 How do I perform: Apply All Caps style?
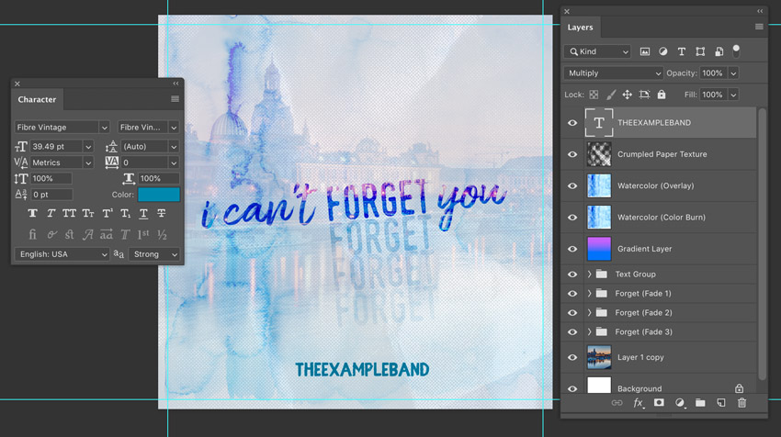(x=69, y=214)
